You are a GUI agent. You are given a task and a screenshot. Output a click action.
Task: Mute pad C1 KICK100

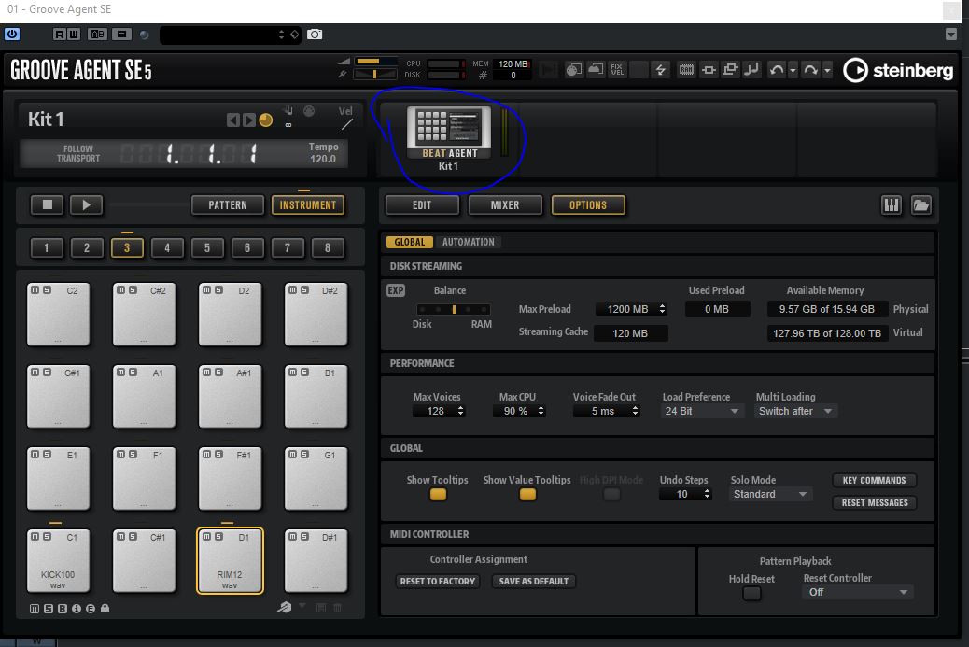coord(35,537)
